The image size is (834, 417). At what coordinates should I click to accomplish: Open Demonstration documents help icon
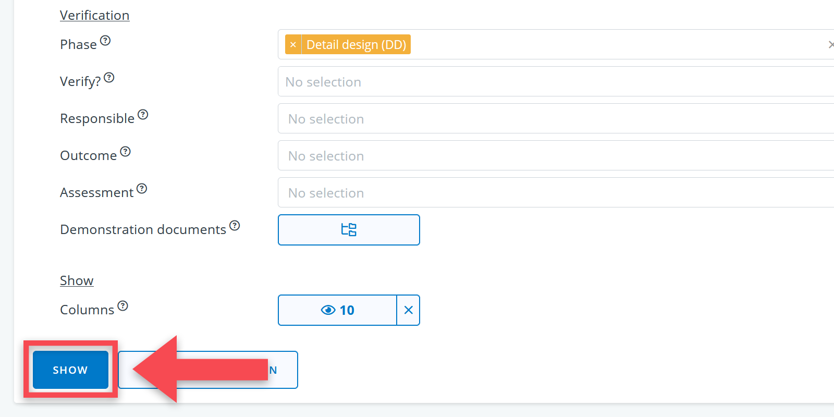point(235,226)
